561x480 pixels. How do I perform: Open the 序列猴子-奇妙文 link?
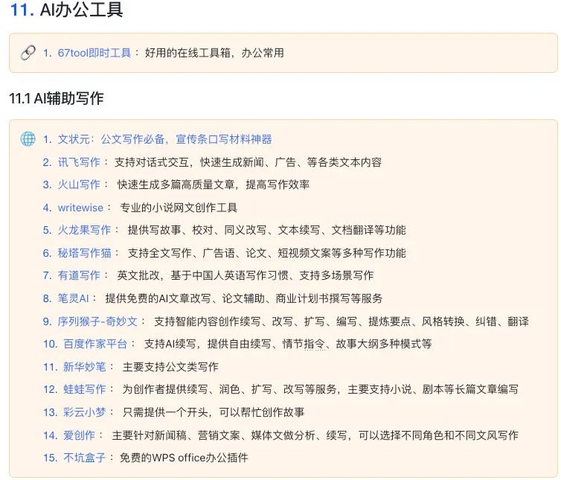point(97,321)
